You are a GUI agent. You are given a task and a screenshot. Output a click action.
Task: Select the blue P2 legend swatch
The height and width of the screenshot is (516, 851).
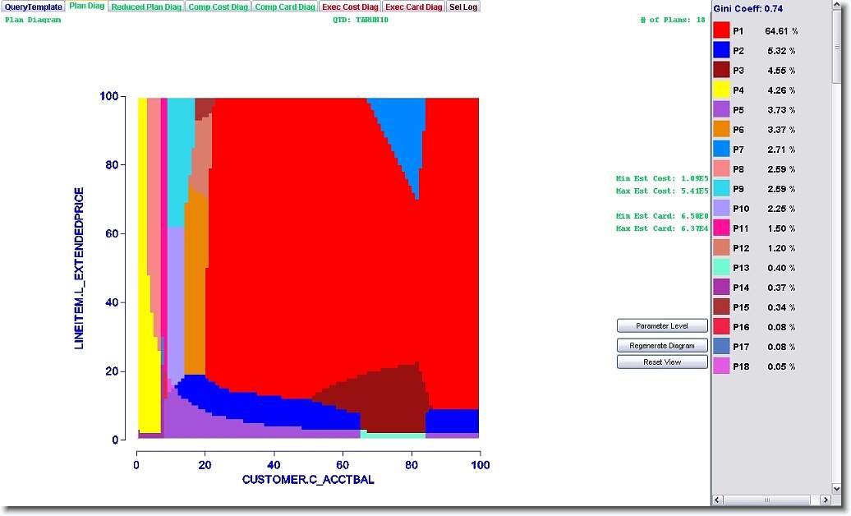pyautogui.click(x=721, y=51)
